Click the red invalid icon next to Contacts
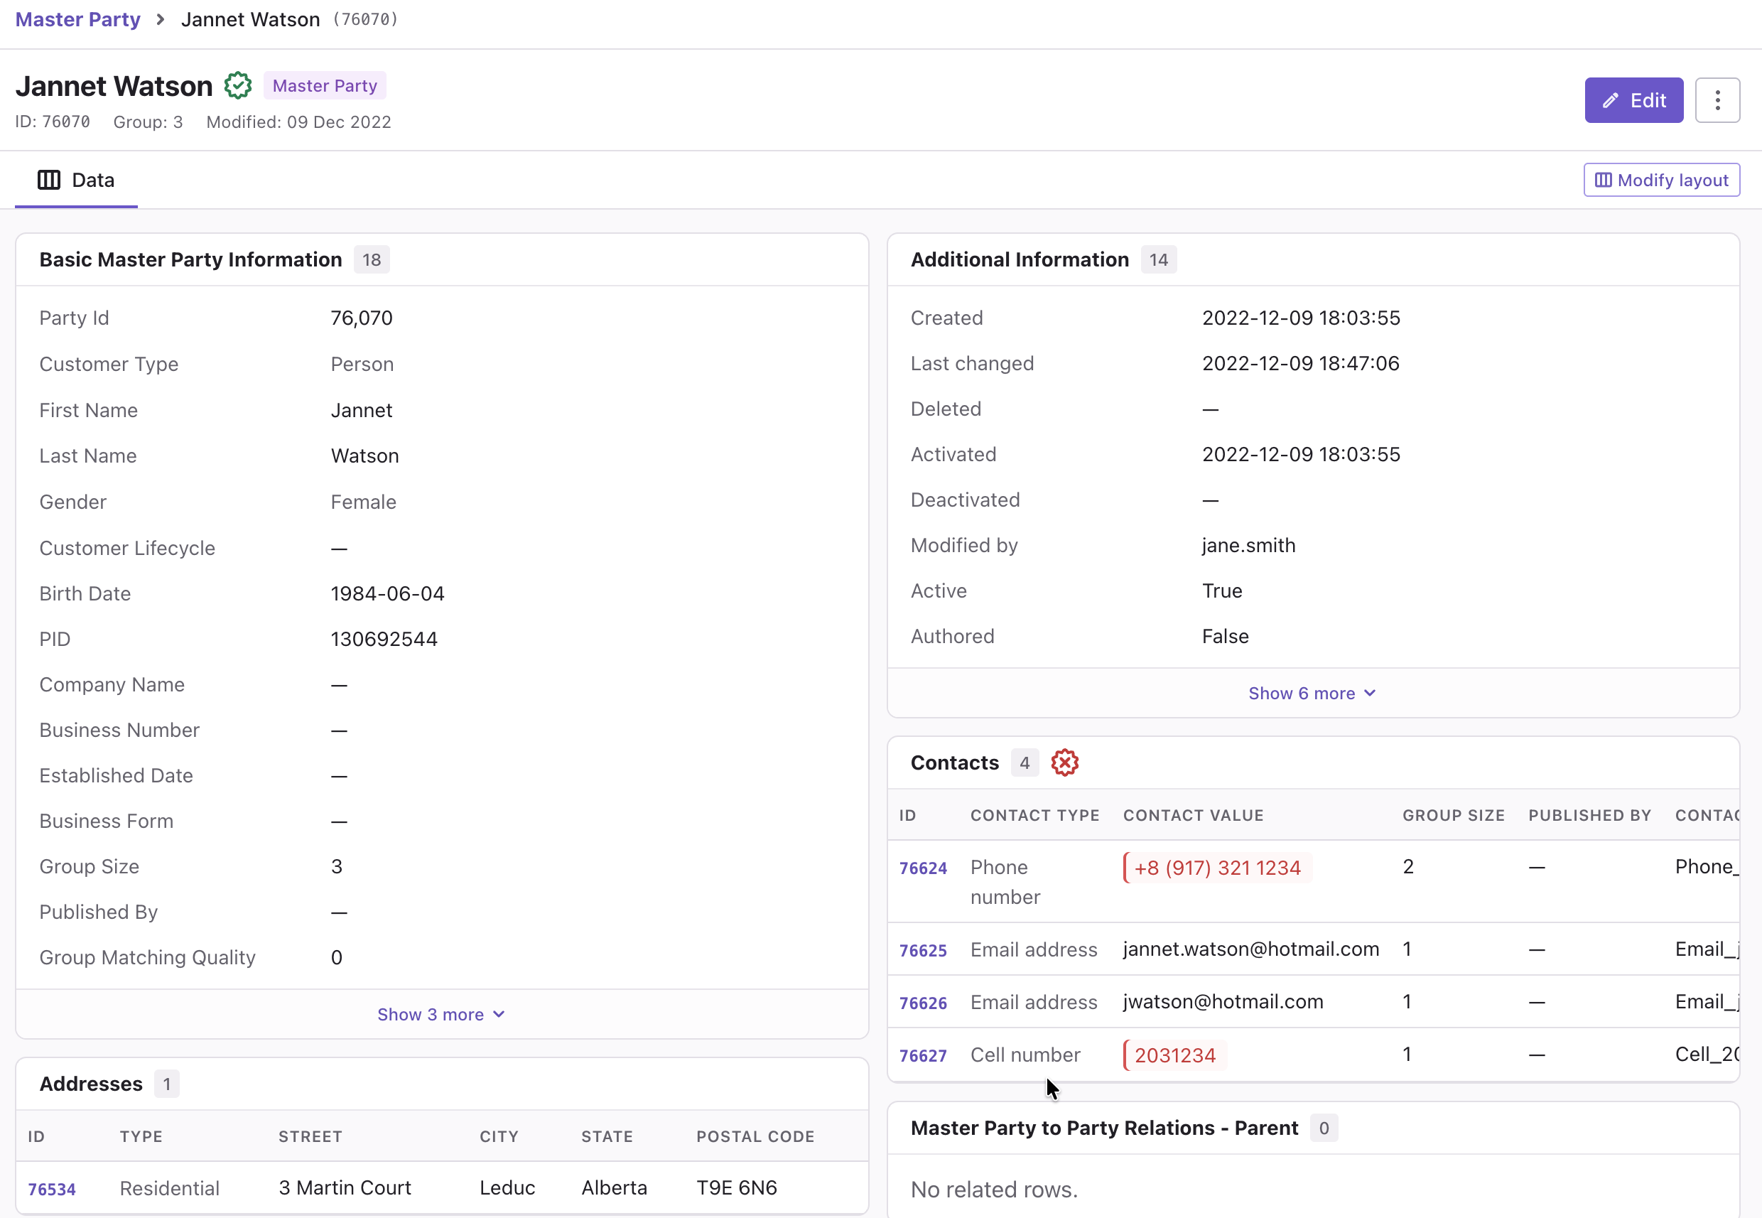The width and height of the screenshot is (1762, 1218). pyautogui.click(x=1064, y=762)
